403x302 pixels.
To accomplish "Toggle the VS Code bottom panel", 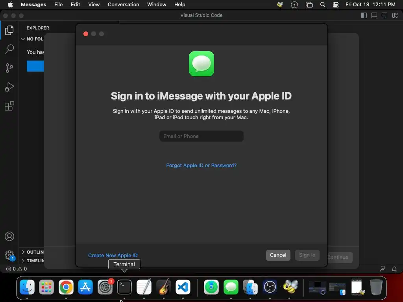I will click(x=374, y=15).
